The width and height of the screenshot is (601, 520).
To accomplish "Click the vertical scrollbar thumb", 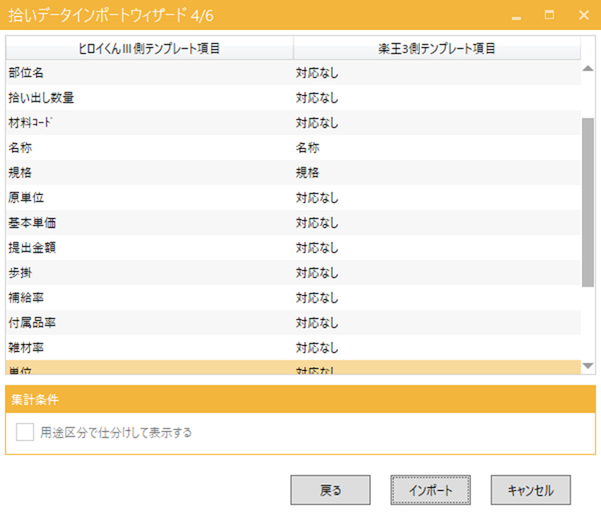I will (588, 202).
